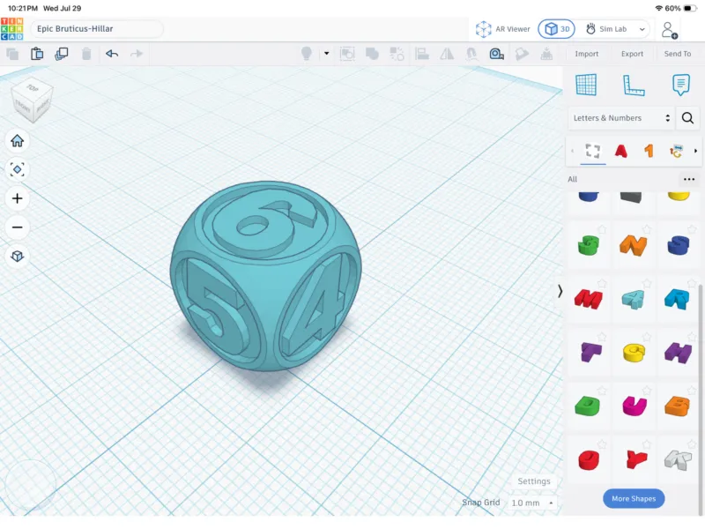This screenshot has height=529, width=705.
Task: Pick the green letter D shape
Action: click(x=588, y=406)
